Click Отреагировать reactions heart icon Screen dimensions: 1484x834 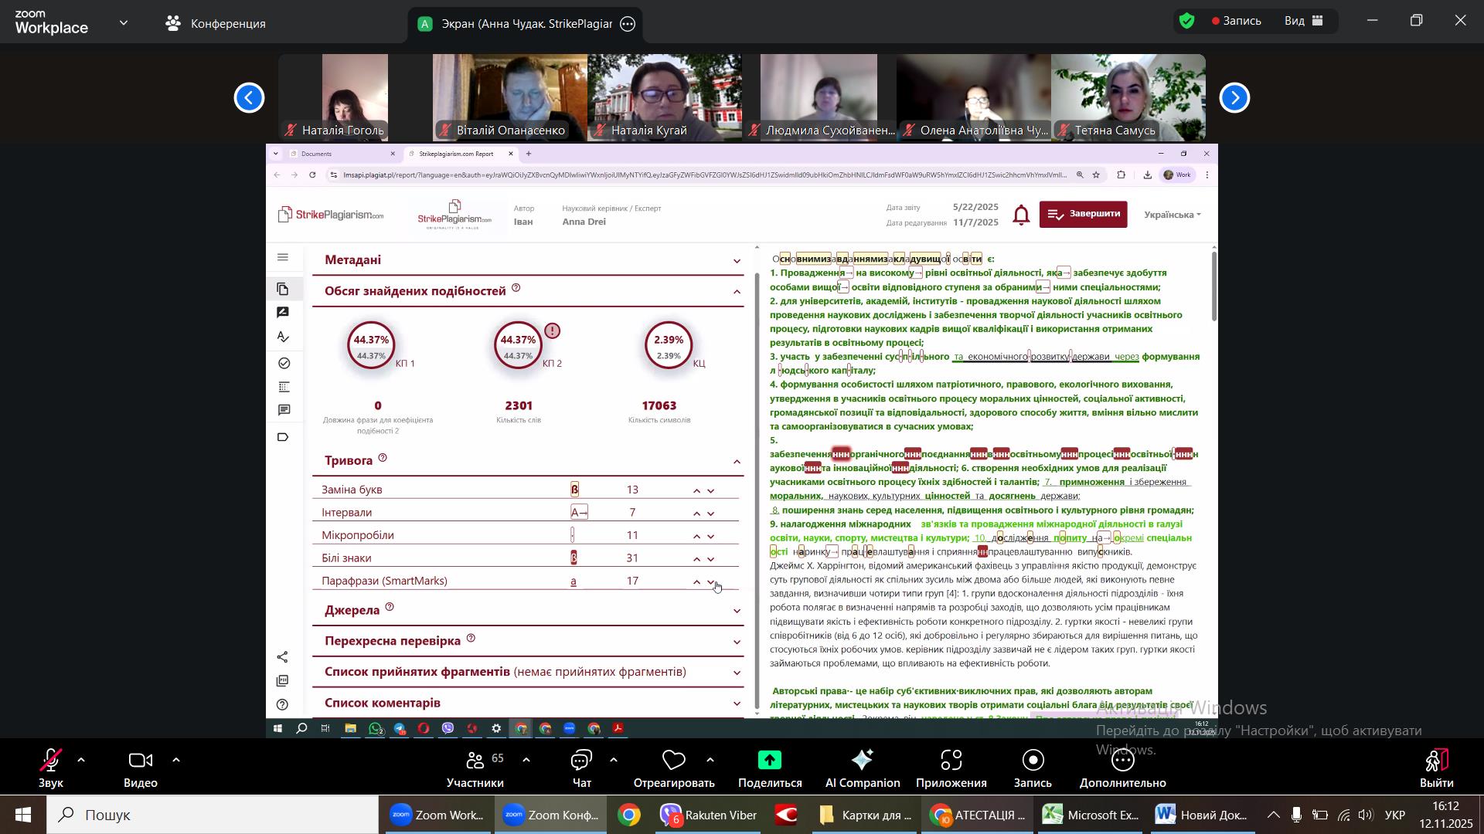click(673, 761)
